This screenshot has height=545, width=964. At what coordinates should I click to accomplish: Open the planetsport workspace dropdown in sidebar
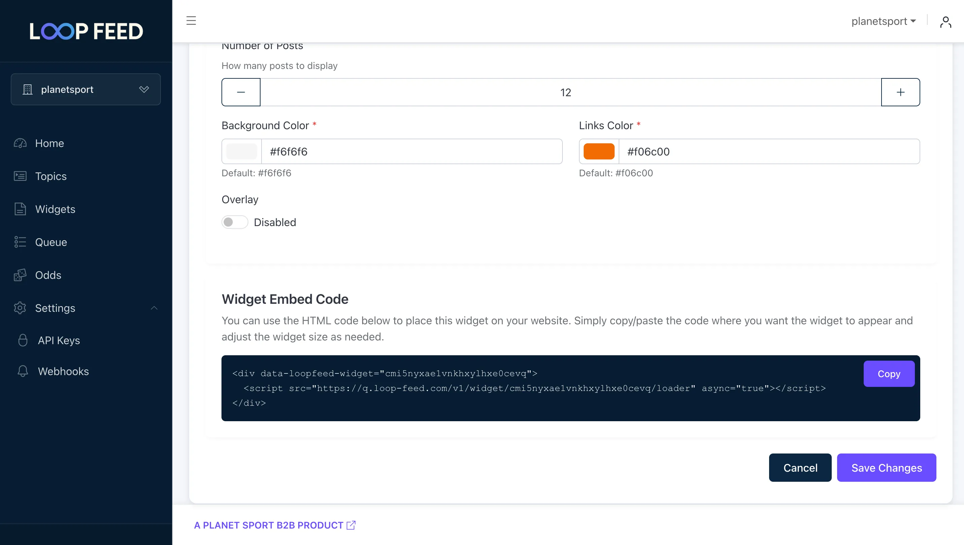coord(85,89)
